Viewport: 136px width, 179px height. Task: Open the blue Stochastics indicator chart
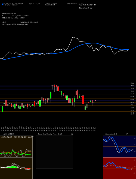pyautogui.click(x=119, y=146)
